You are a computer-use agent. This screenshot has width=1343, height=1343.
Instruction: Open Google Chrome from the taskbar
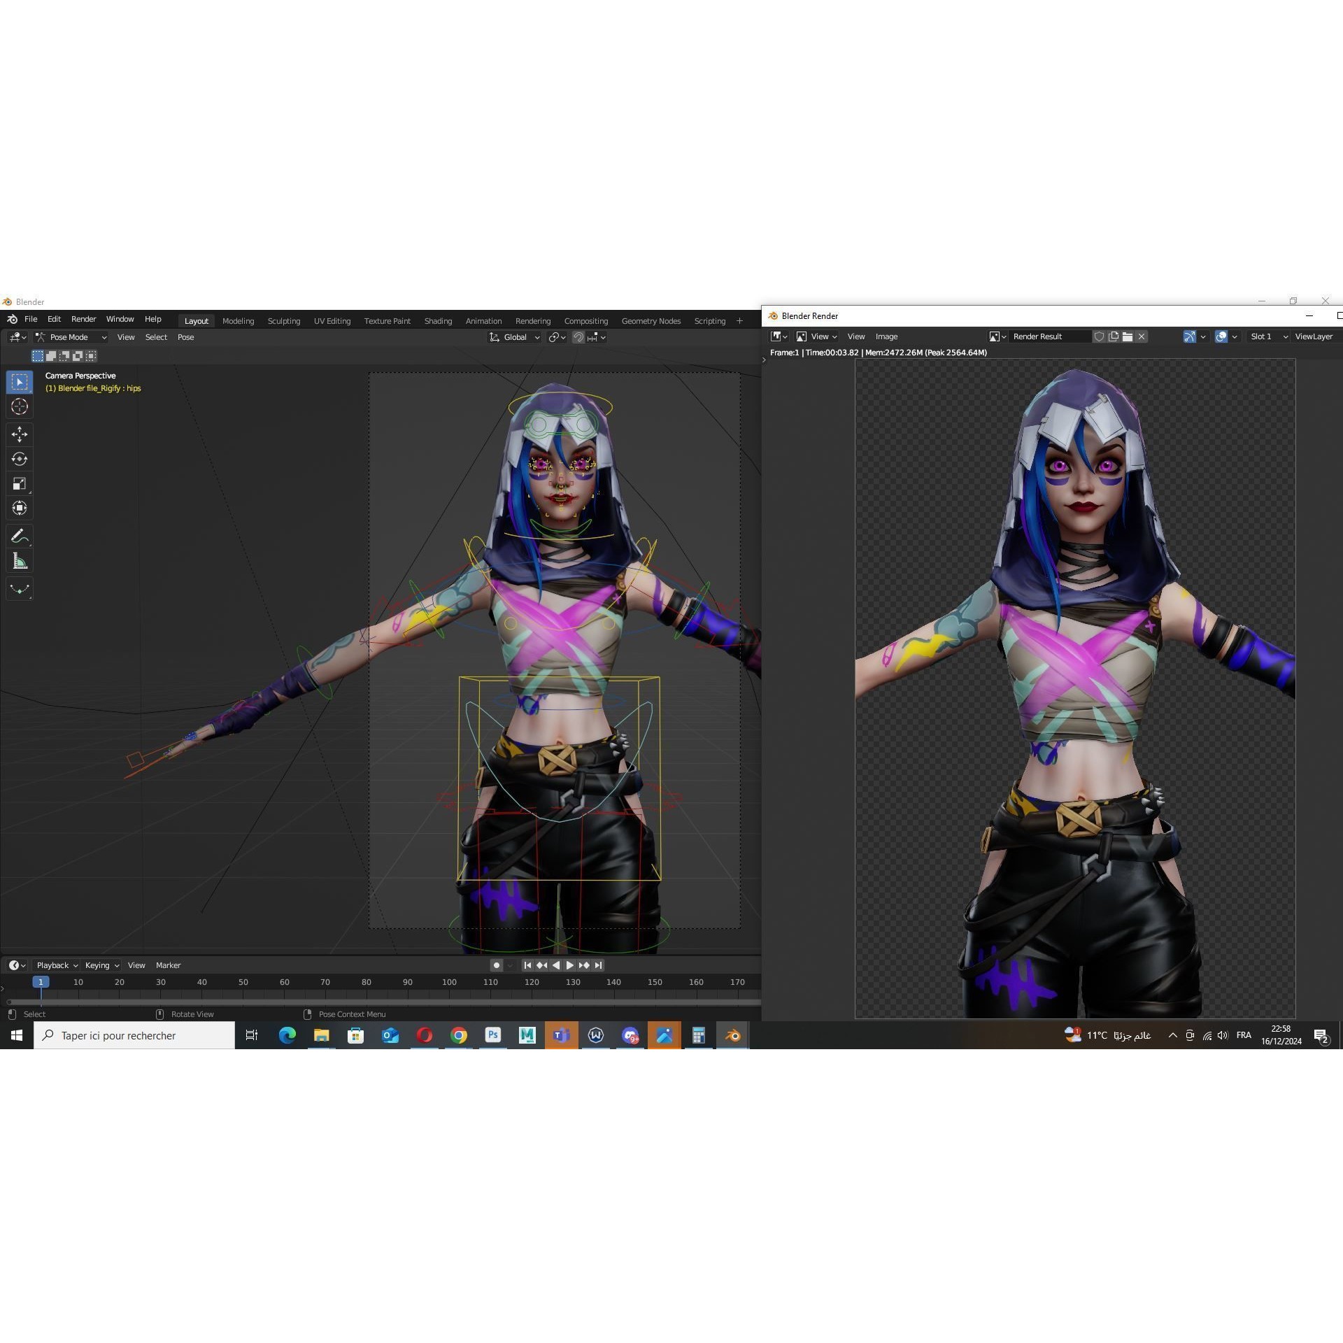pos(459,1035)
